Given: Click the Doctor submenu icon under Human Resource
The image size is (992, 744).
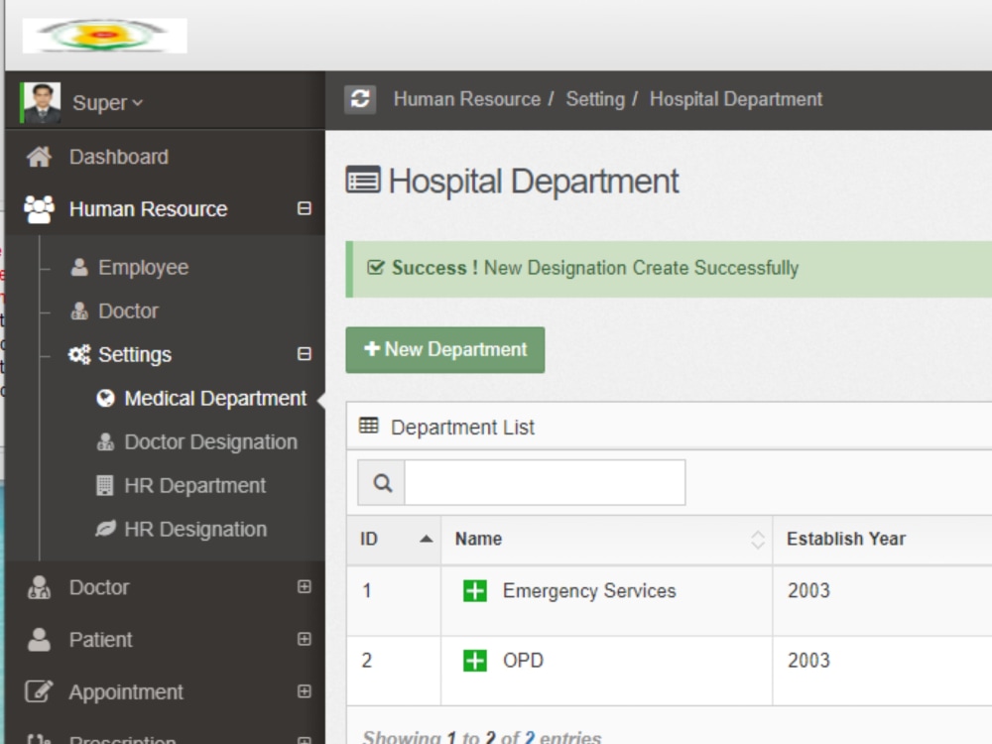Looking at the screenshot, I should (x=79, y=310).
